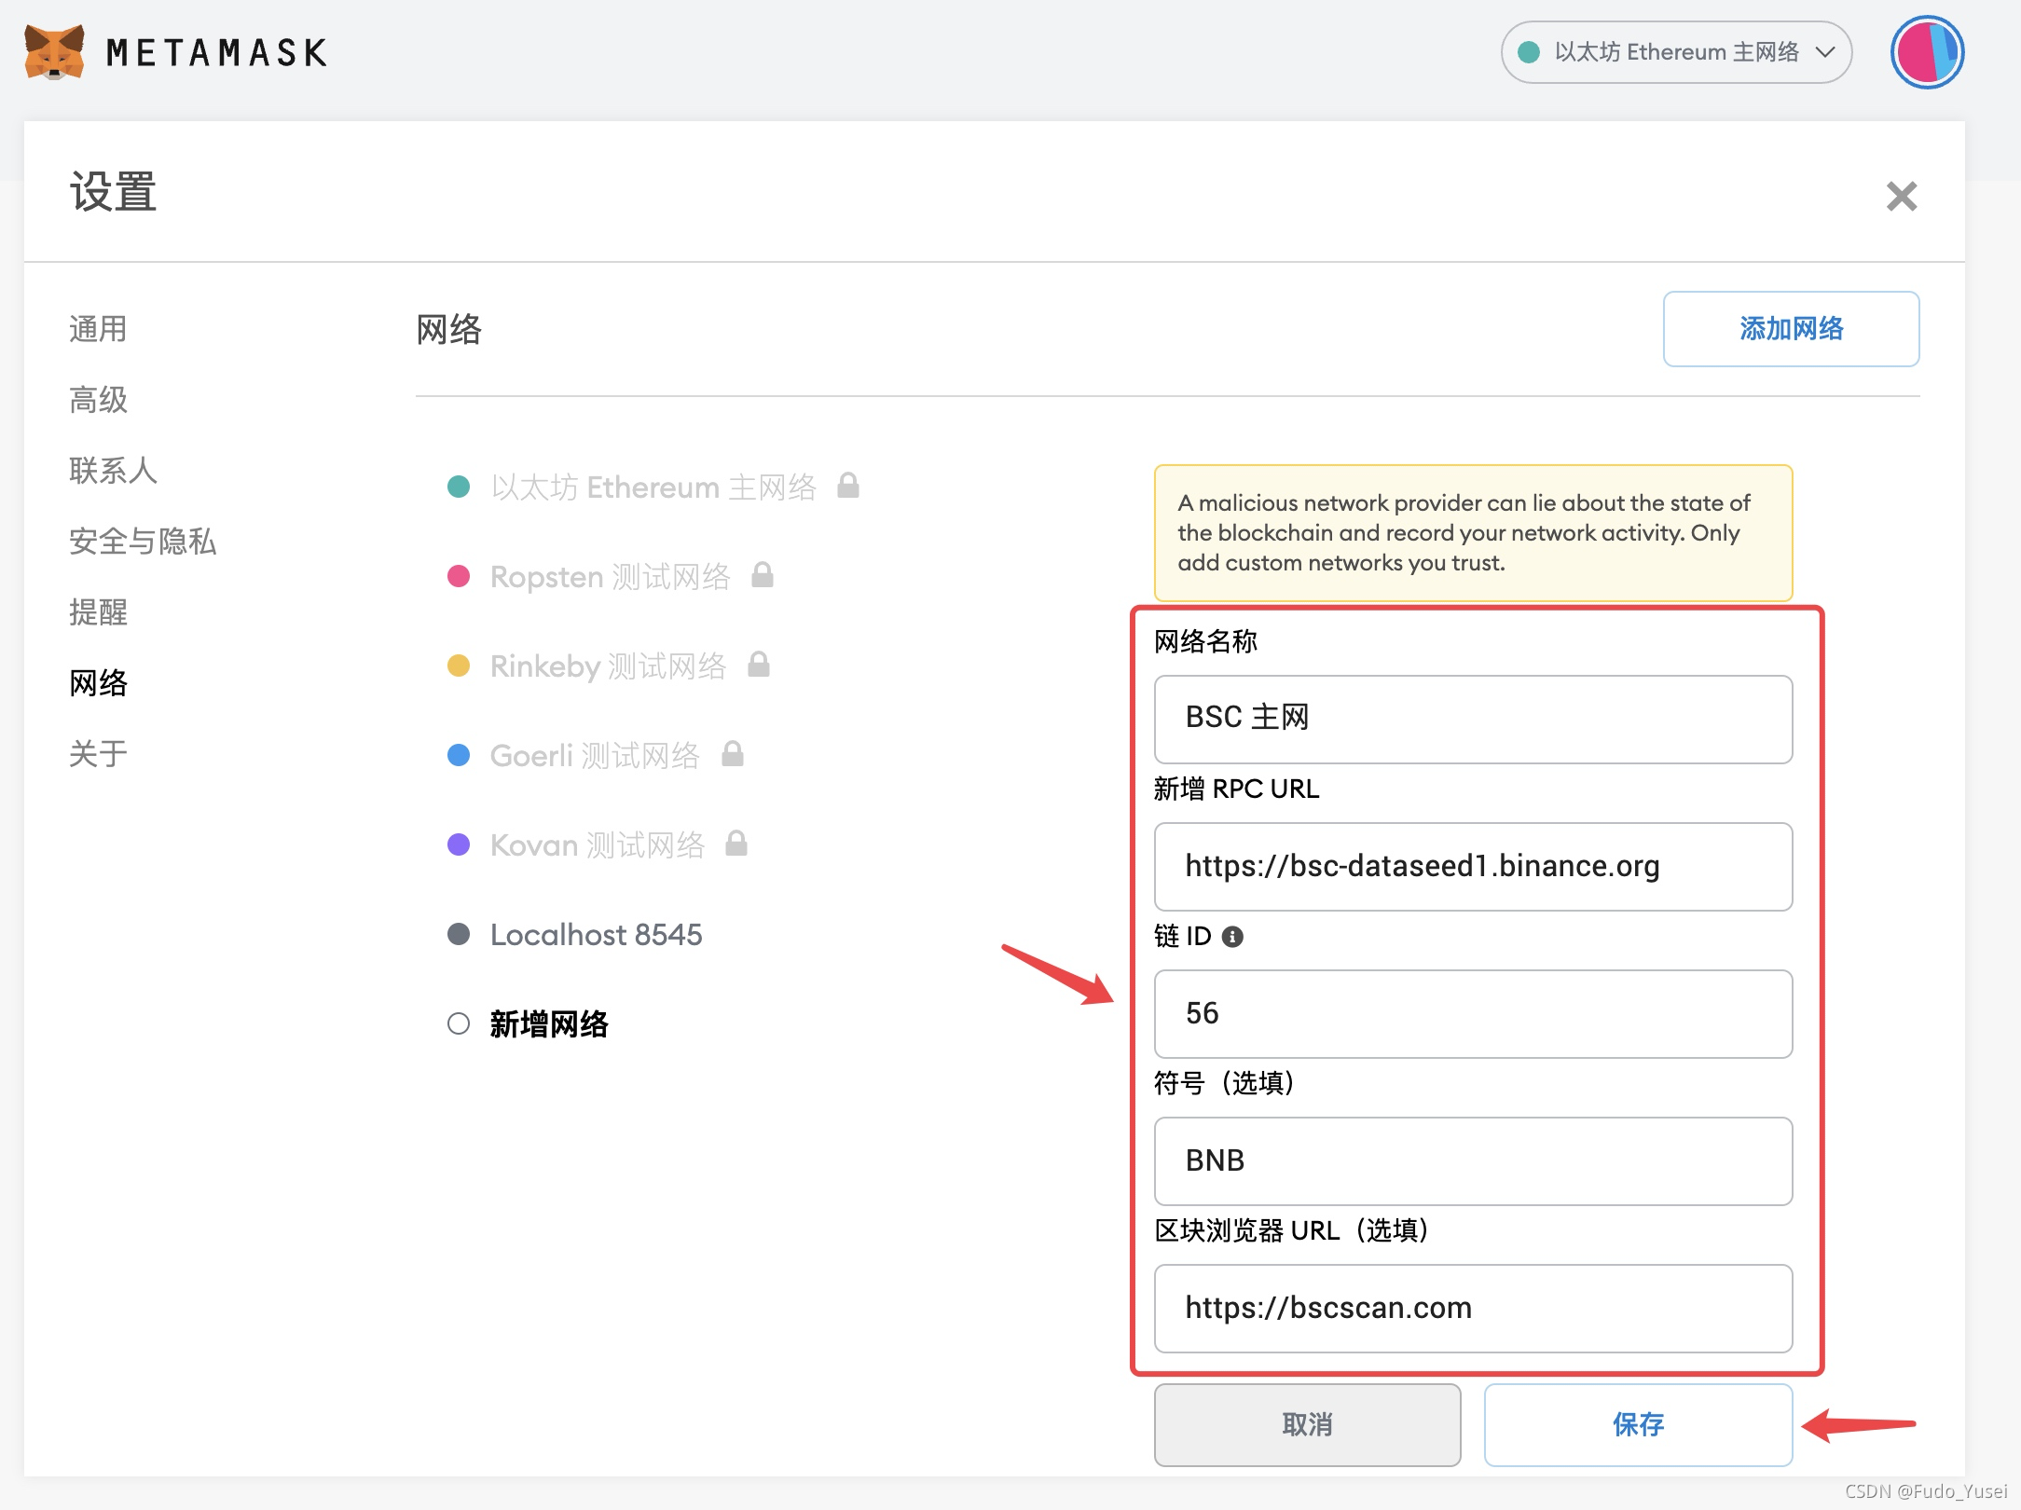2021x1510 pixels.
Task: Click the gray Localhost 8545 dot
Action: point(459,934)
